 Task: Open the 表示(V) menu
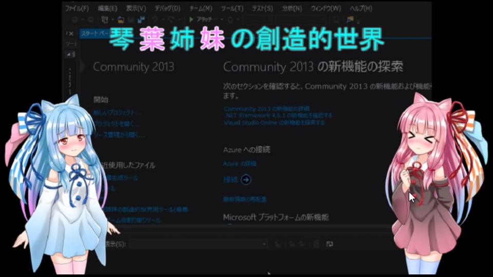click(x=136, y=9)
